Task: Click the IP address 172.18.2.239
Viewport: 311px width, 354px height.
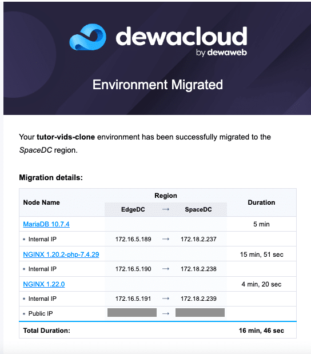Action: coord(198,299)
